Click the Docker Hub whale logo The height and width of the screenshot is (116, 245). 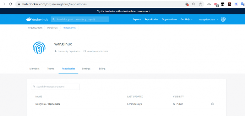click(x=37, y=19)
